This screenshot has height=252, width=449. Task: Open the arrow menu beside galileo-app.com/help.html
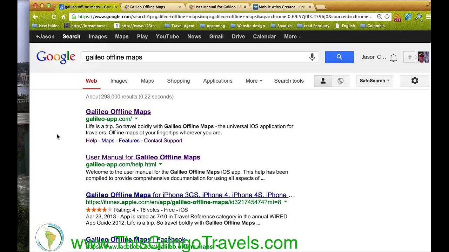pos(160,164)
